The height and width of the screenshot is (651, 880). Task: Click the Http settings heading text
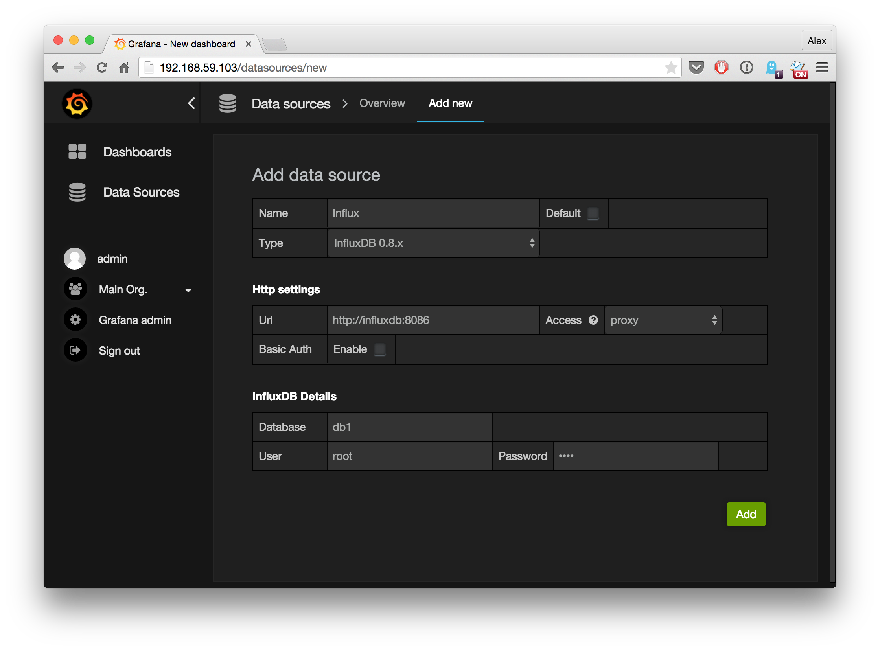click(286, 289)
